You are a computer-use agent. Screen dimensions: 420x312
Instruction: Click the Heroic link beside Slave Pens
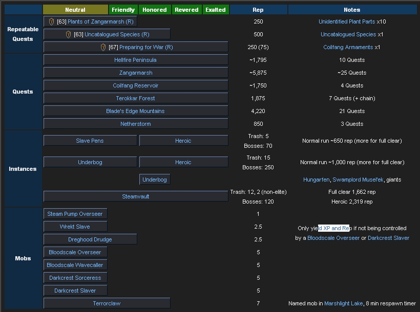pyautogui.click(x=183, y=141)
